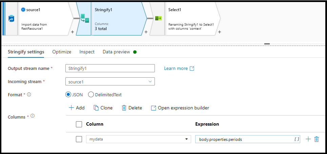The height and width of the screenshot is (154, 327).
Task: Delete the mydata column row via trash icon
Action: [316, 139]
